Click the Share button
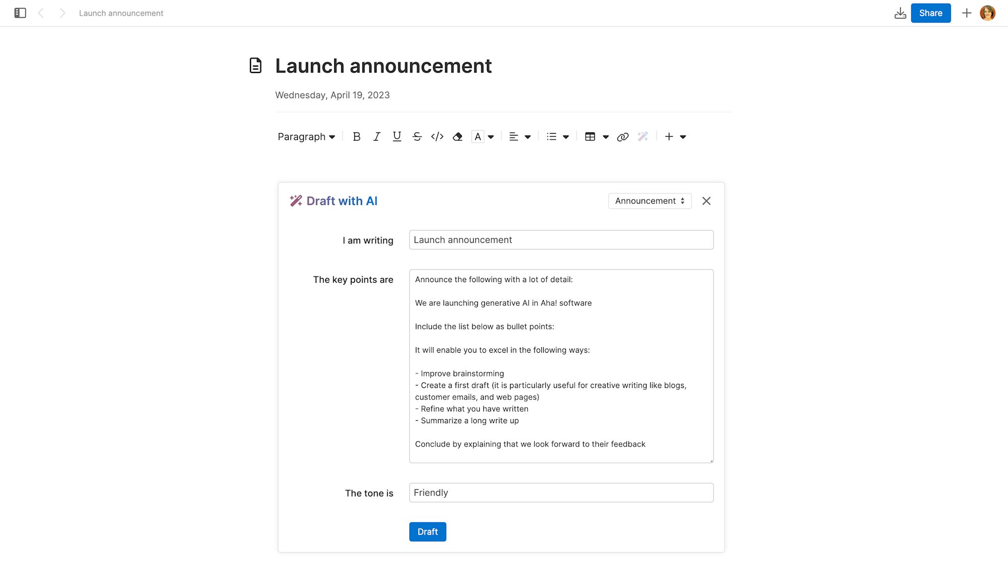 [930, 13]
